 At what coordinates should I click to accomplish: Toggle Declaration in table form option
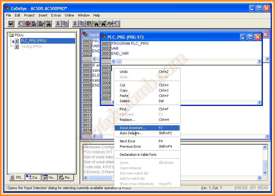[138, 155]
